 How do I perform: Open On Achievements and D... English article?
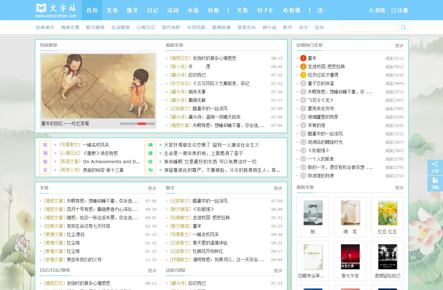(x=111, y=162)
